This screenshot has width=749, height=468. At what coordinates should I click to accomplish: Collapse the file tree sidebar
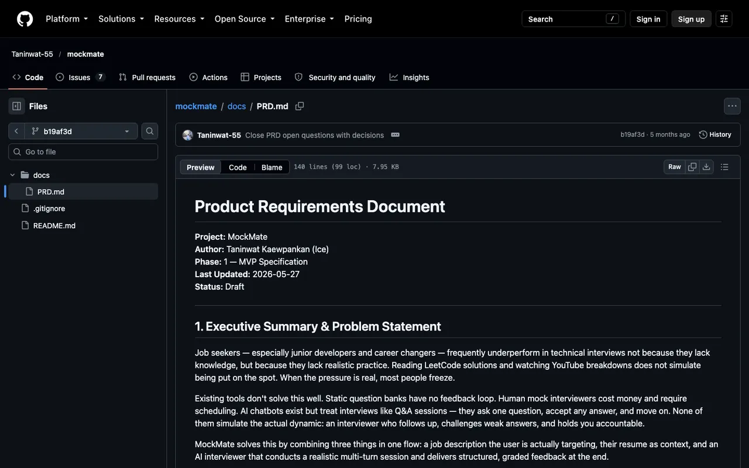tap(16, 106)
